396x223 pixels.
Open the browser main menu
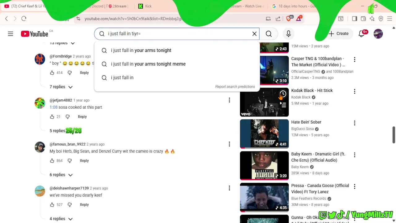tap(390, 19)
